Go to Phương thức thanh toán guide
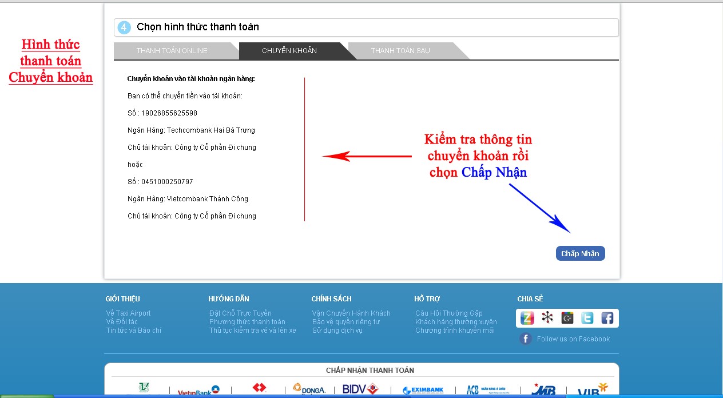 point(247,322)
